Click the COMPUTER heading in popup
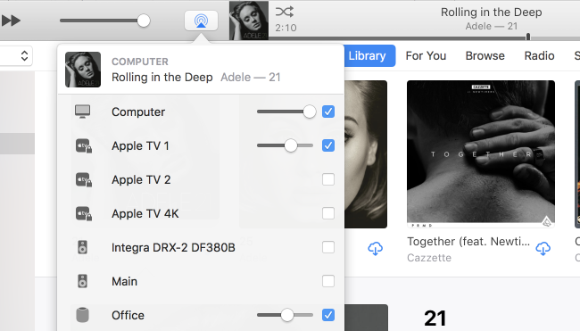Screen dimensions: 580x331 point(140,62)
